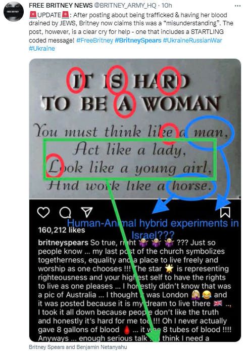The image size is (244, 351).
Task: Click the UK flag emoji in the caption
Action: (218, 303)
